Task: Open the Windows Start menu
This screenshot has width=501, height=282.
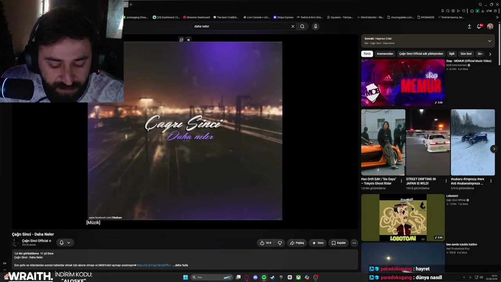Action: pyautogui.click(x=186, y=277)
